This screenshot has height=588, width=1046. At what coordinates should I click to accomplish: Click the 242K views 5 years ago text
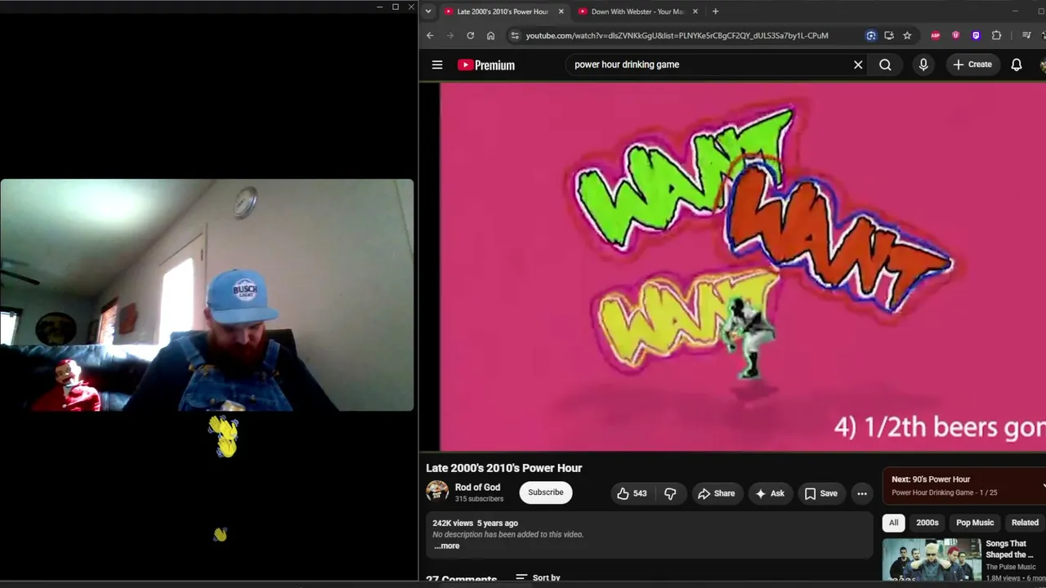coord(475,523)
